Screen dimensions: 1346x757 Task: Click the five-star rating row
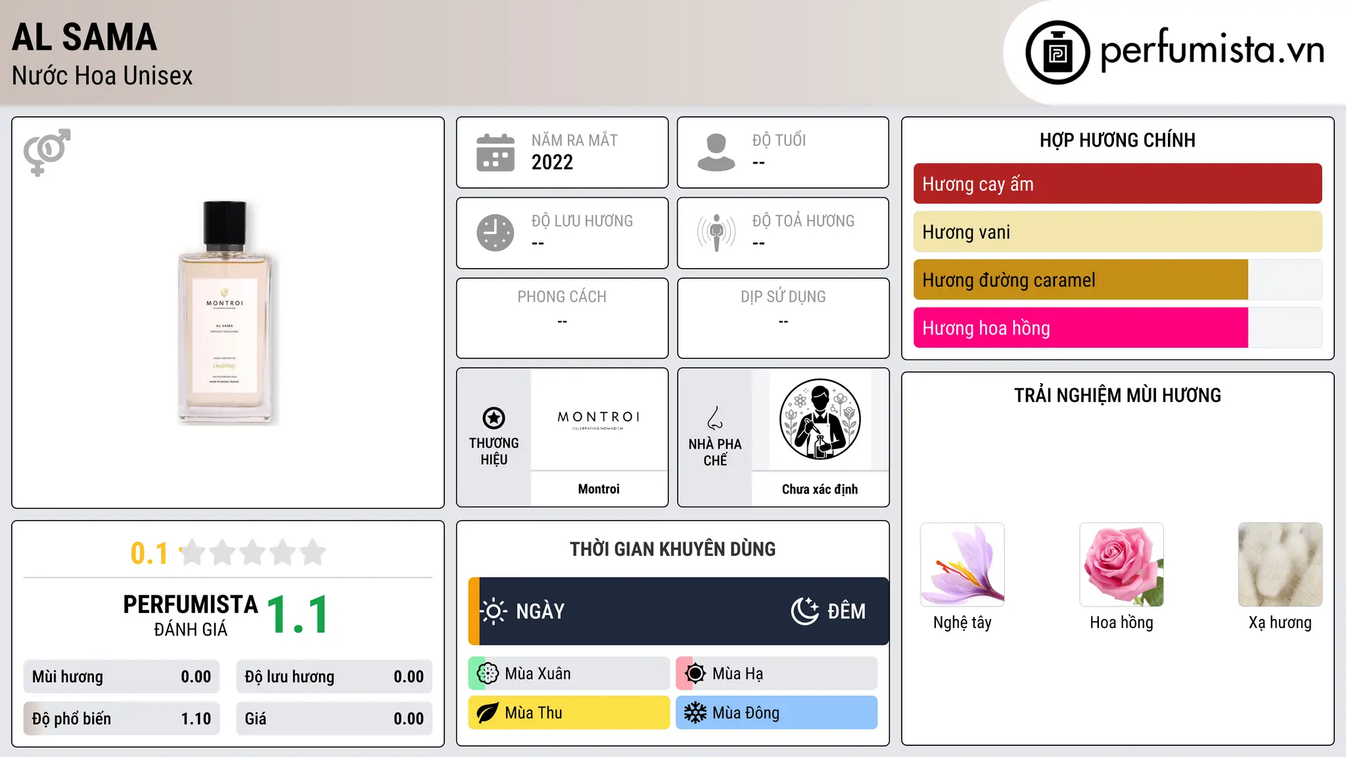253,553
